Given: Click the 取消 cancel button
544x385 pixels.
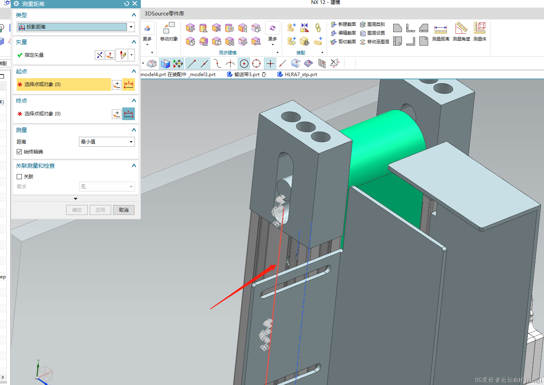Looking at the screenshot, I should 124,210.
